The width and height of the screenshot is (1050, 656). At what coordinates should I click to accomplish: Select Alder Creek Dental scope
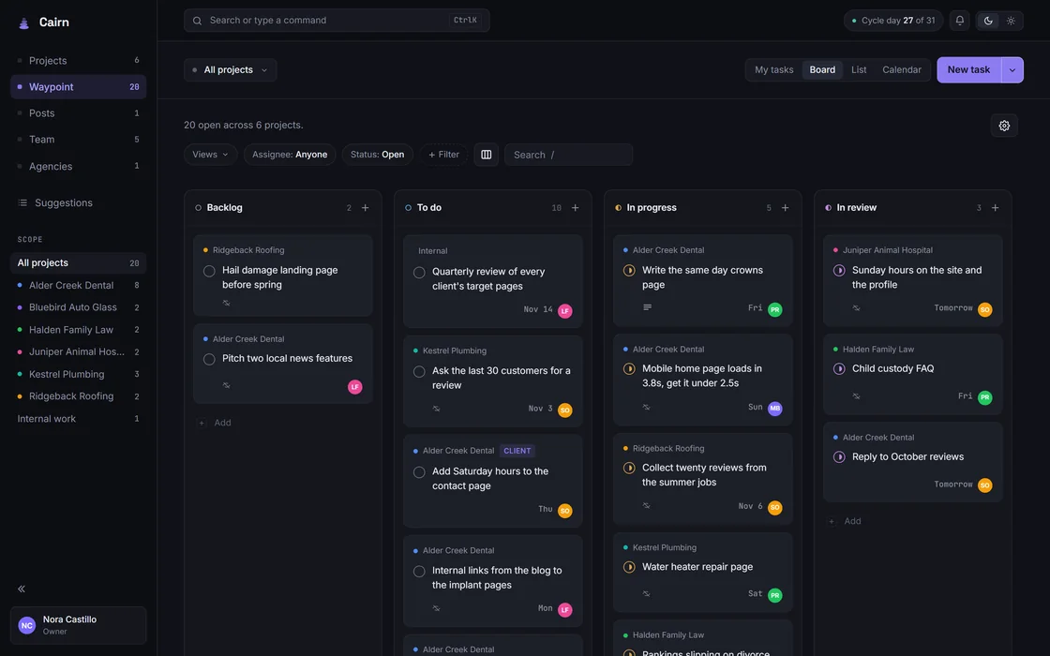click(79, 285)
